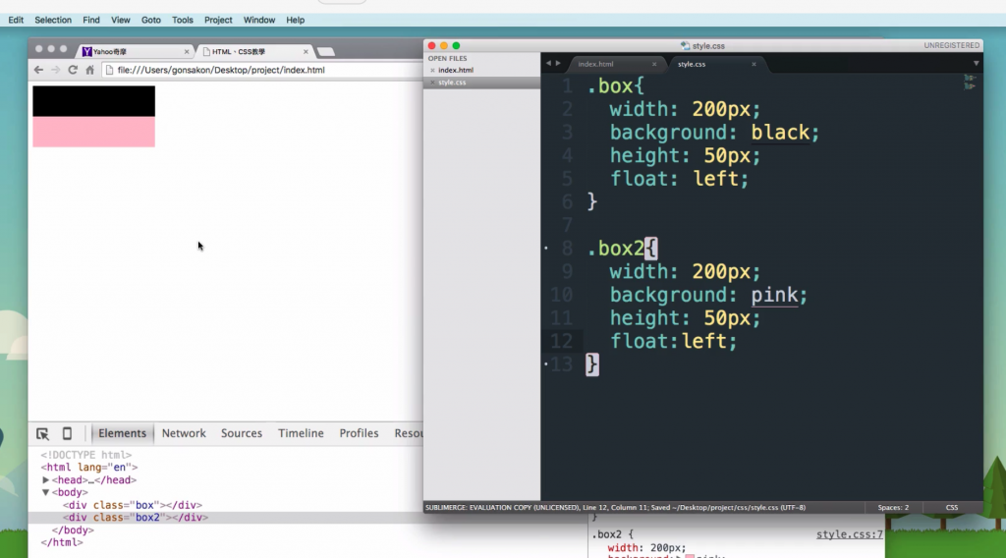This screenshot has height=558, width=1006.
Task: Close the index.html editor tab
Action: pos(653,64)
